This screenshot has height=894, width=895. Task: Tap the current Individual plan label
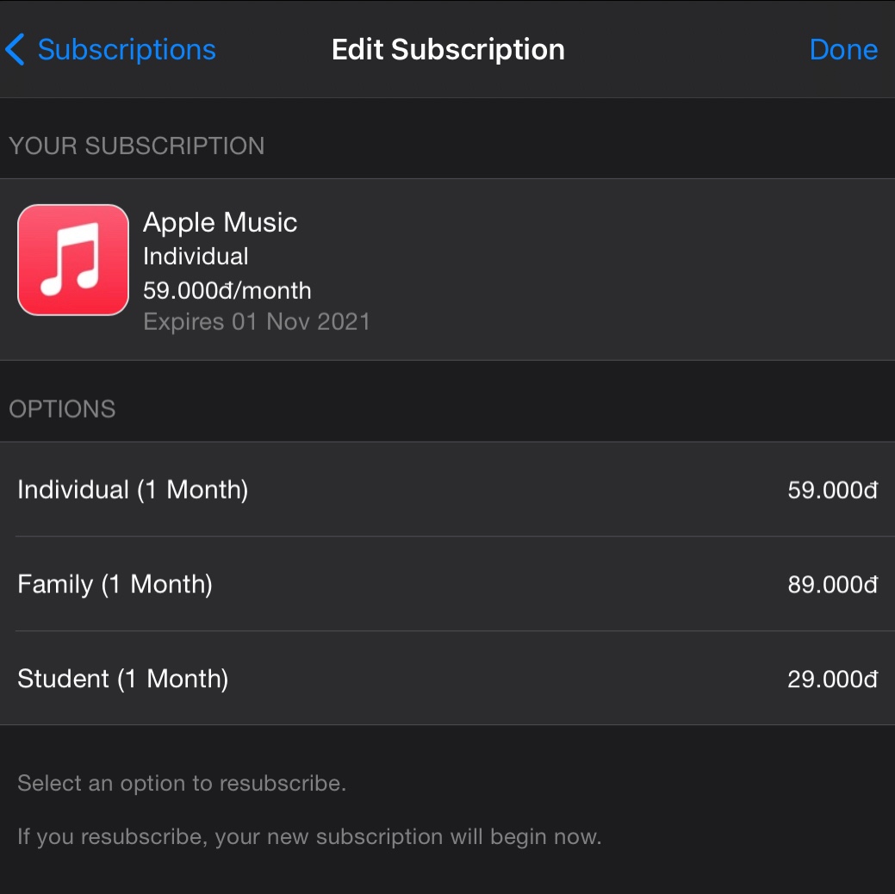[x=196, y=257]
